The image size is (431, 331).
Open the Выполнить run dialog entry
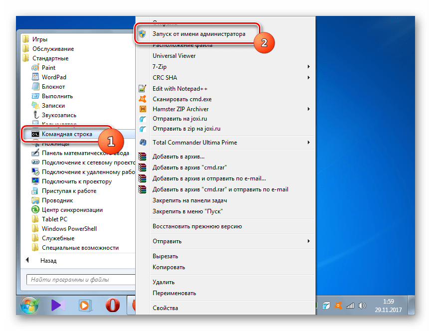point(52,96)
